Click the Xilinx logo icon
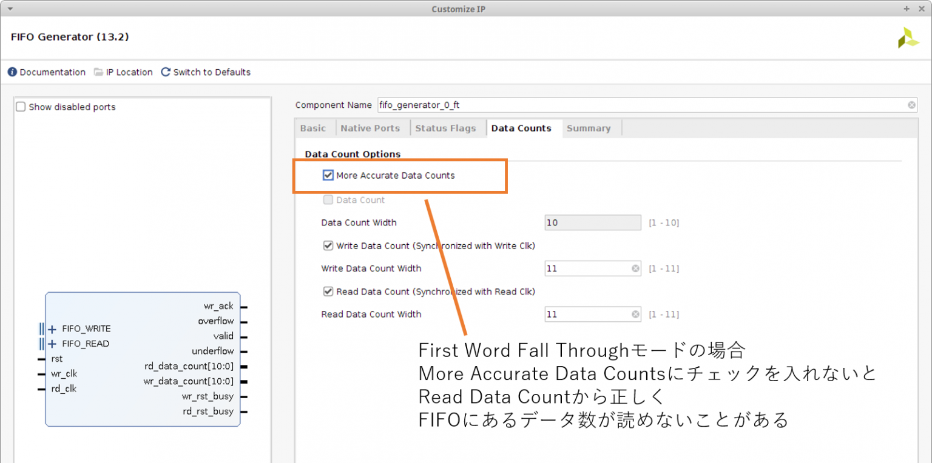This screenshot has width=932, height=463. 908,38
